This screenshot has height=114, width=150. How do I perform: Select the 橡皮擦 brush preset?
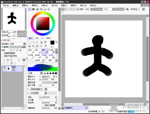click(x=37, y=56)
